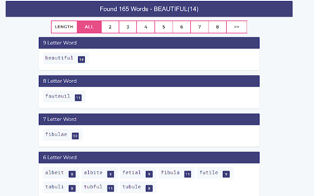Image resolution: width=314 pixels, height=196 pixels.
Task: Click the score badge 8 beside albite
Action: (110, 174)
